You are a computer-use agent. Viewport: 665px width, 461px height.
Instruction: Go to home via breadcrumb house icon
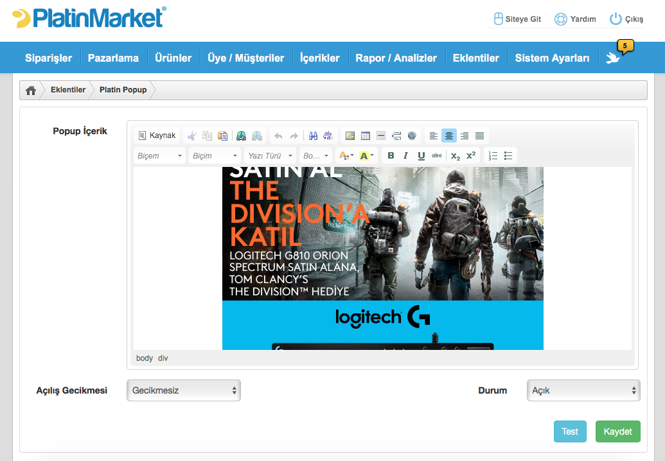[31, 91]
